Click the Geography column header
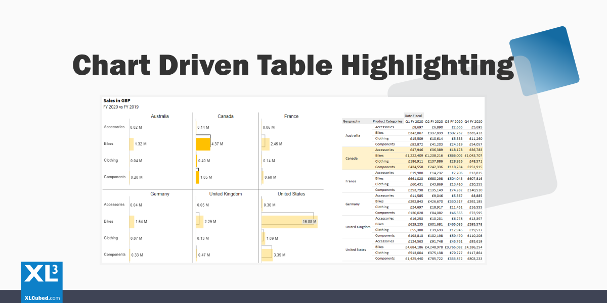 pyautogui.click(x=352, y=121)
